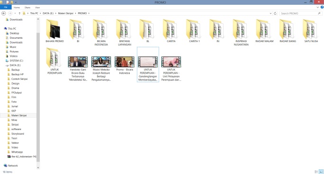Open Music in navigation pane
Image resolution: width=324 pixels, height=174 pixels.
(x=13, y=47)
